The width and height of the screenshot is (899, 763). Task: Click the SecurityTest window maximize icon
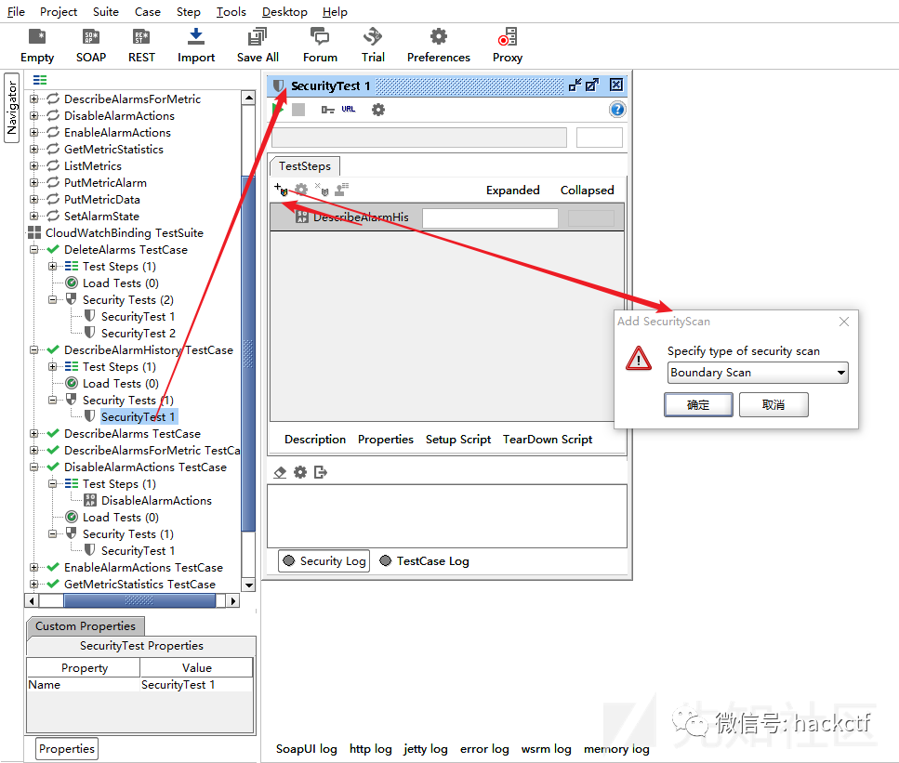(591, 86)
